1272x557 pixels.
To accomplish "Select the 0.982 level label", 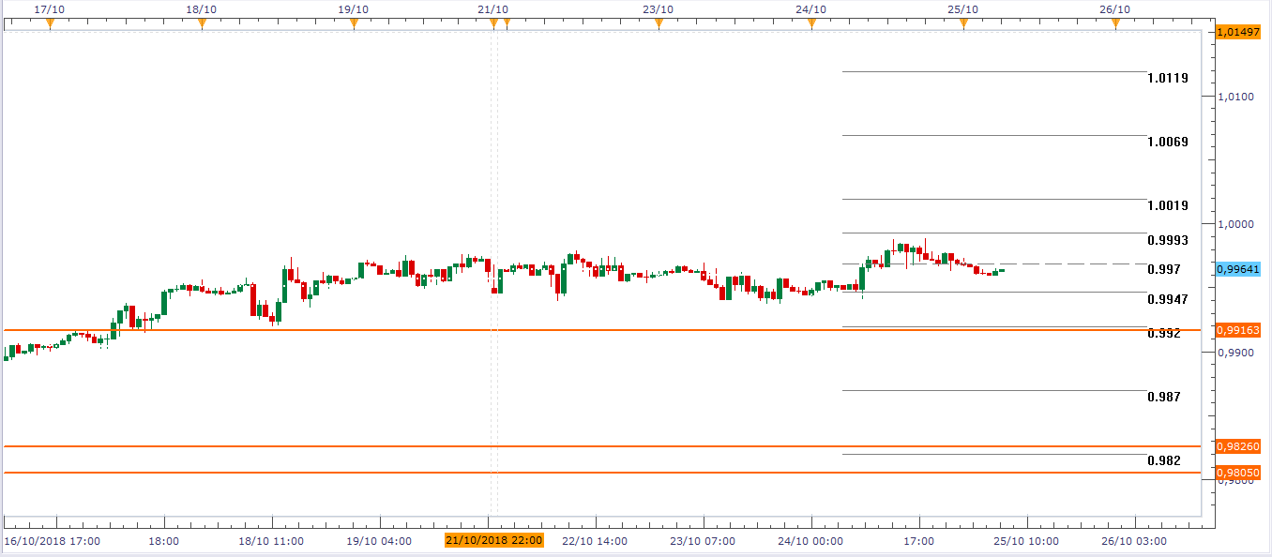I will click(x=1164, y=460).
